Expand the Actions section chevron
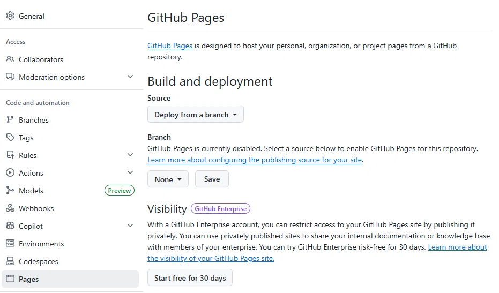This screenshot has width=499, height=293. (130, 172)
